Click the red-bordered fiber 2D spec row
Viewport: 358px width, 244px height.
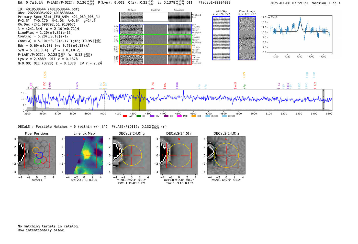click(x=155, y=60)
